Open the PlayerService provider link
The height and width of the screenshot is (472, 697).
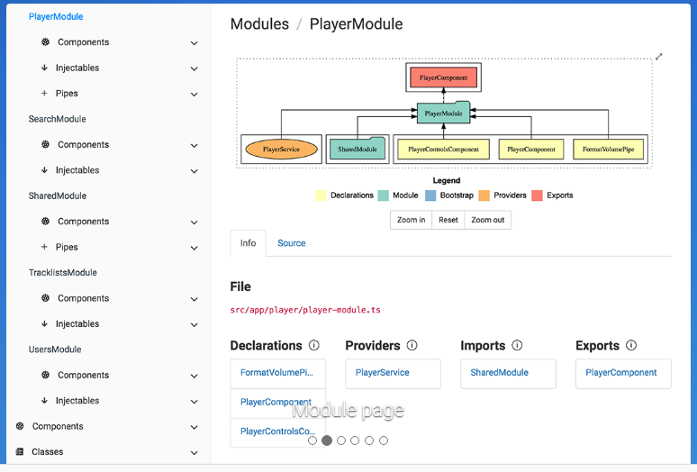click(x=383, y=373)
